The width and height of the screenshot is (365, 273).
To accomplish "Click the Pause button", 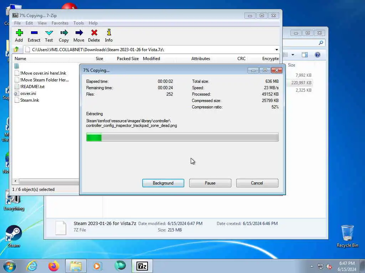I will click(x=210, y=183).
